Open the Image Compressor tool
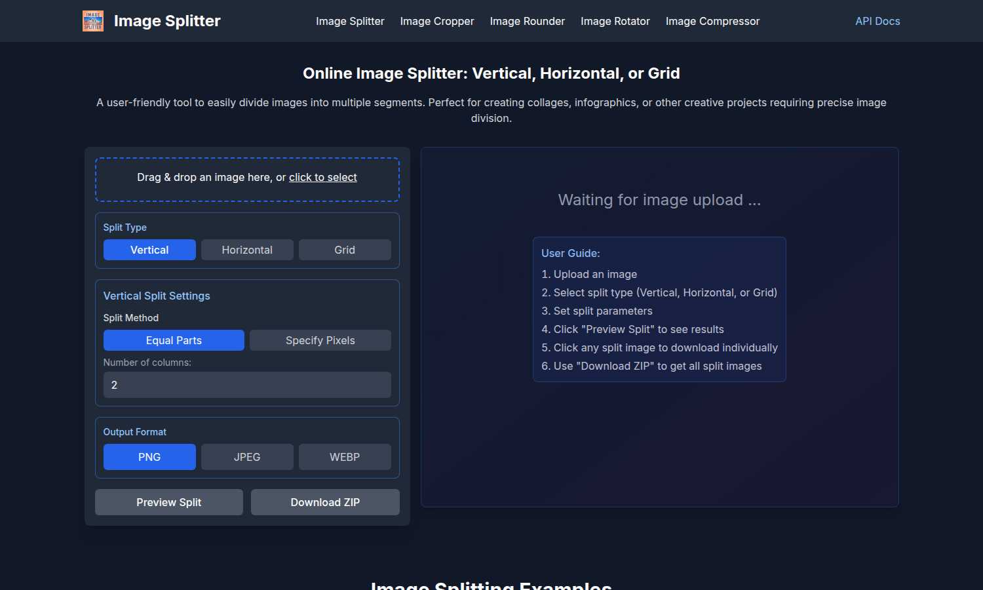 pyautogui.click(x=712, y=21)
